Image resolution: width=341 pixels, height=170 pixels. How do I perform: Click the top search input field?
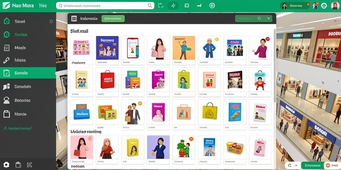point(105,6)
